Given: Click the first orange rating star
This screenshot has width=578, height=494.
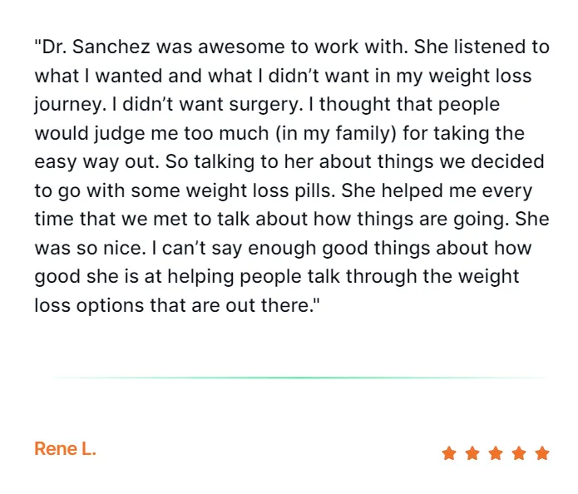Looking at the screenshot, I should point(449,453).
